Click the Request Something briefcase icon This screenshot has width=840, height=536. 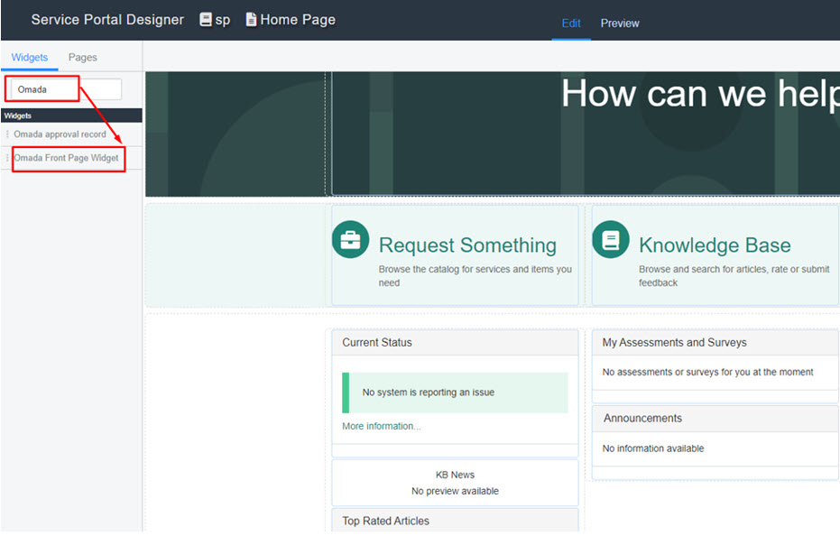point(350,240)
